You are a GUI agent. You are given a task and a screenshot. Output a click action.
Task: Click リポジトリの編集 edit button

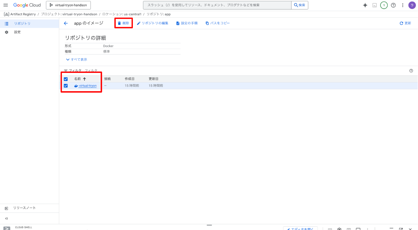click(153, 23)
